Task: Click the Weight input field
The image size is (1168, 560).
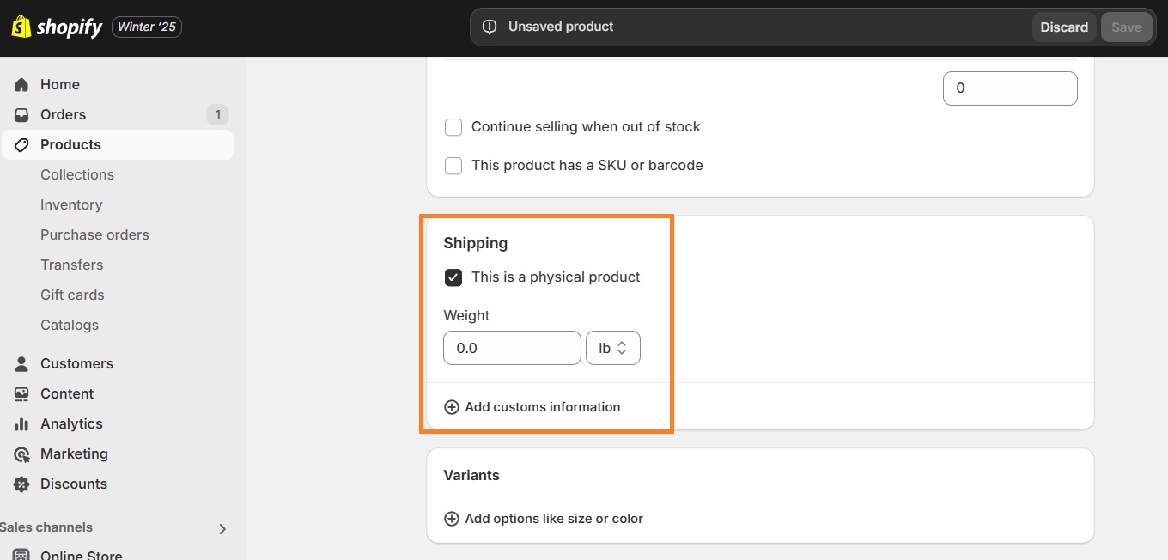Action: click(x=512, y=348)
